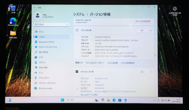
Task: Copy the Windows の仕様 details
Action: tap(142, 72)
